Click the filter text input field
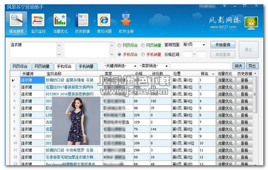 coord(201,66)
